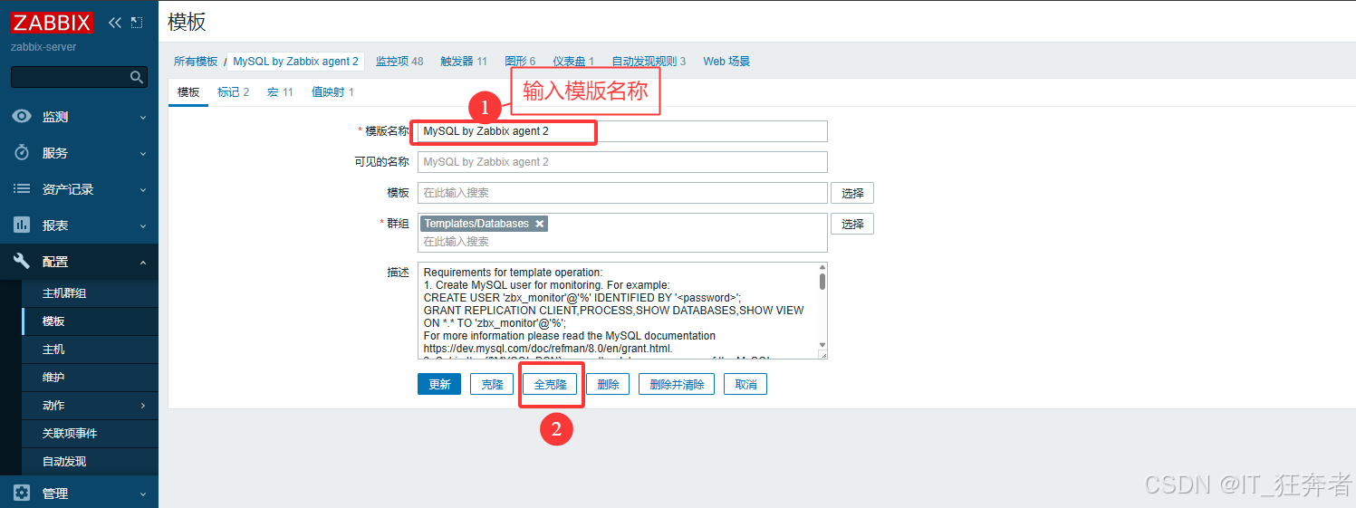The width and height of the screenshot is (1356, 508).
Task: Focus the 模板 search input field
Action: point(622,193)
